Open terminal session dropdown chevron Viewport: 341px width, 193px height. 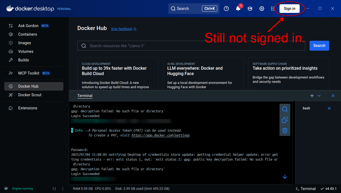pyautogui.click(x=319, y=96)
